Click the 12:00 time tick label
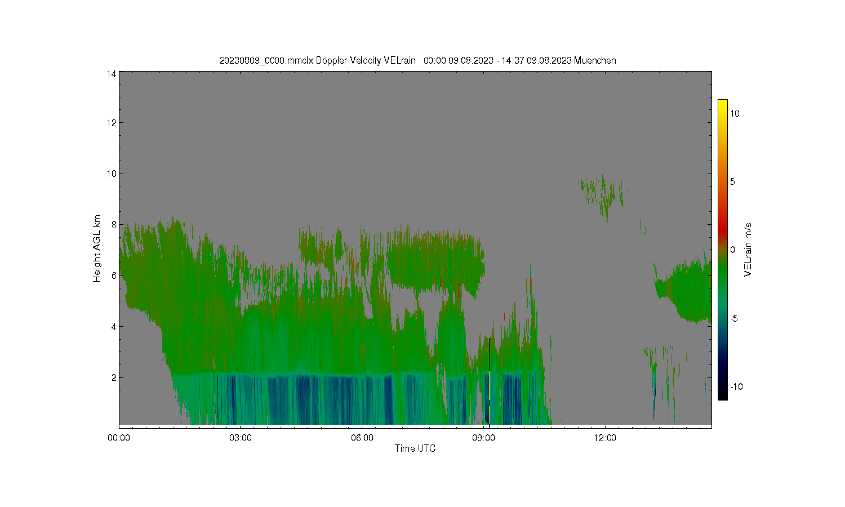845x507 pixels. coord(605,438)
